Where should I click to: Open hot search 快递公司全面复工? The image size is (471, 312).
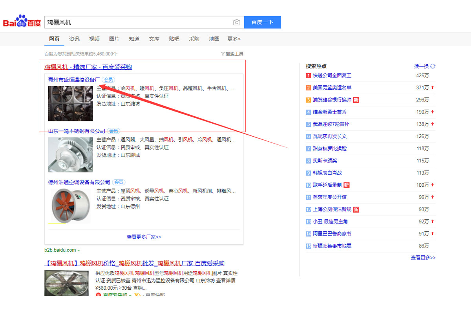coord(332,76)
